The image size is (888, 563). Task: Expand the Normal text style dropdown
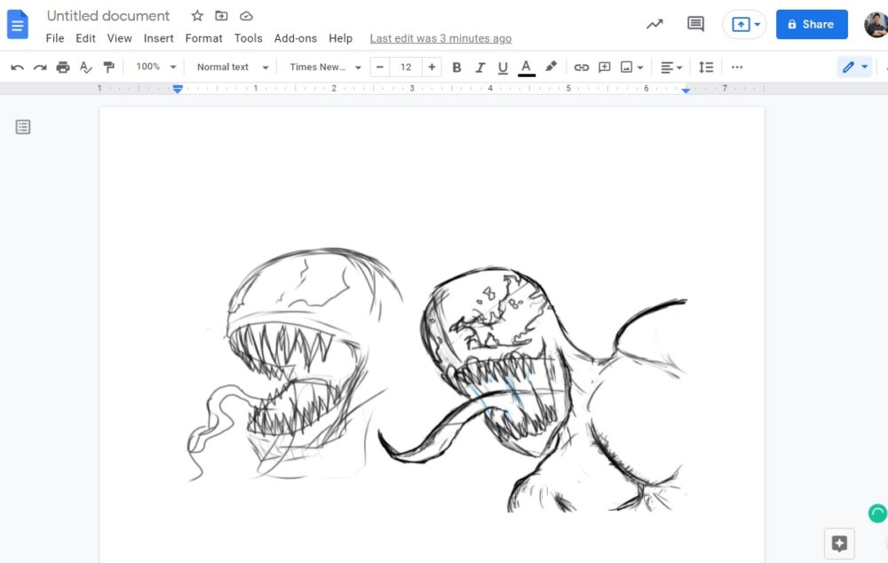[232, 67]
